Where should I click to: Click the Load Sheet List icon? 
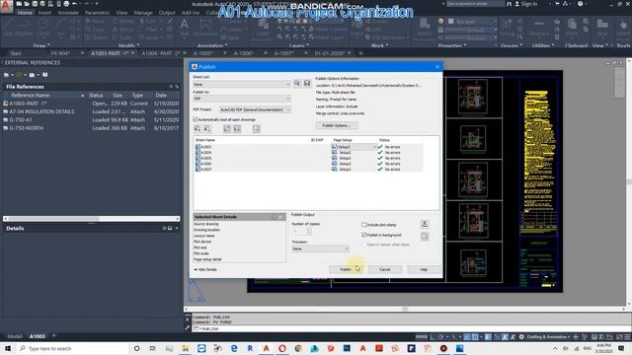tap(297, 83)
